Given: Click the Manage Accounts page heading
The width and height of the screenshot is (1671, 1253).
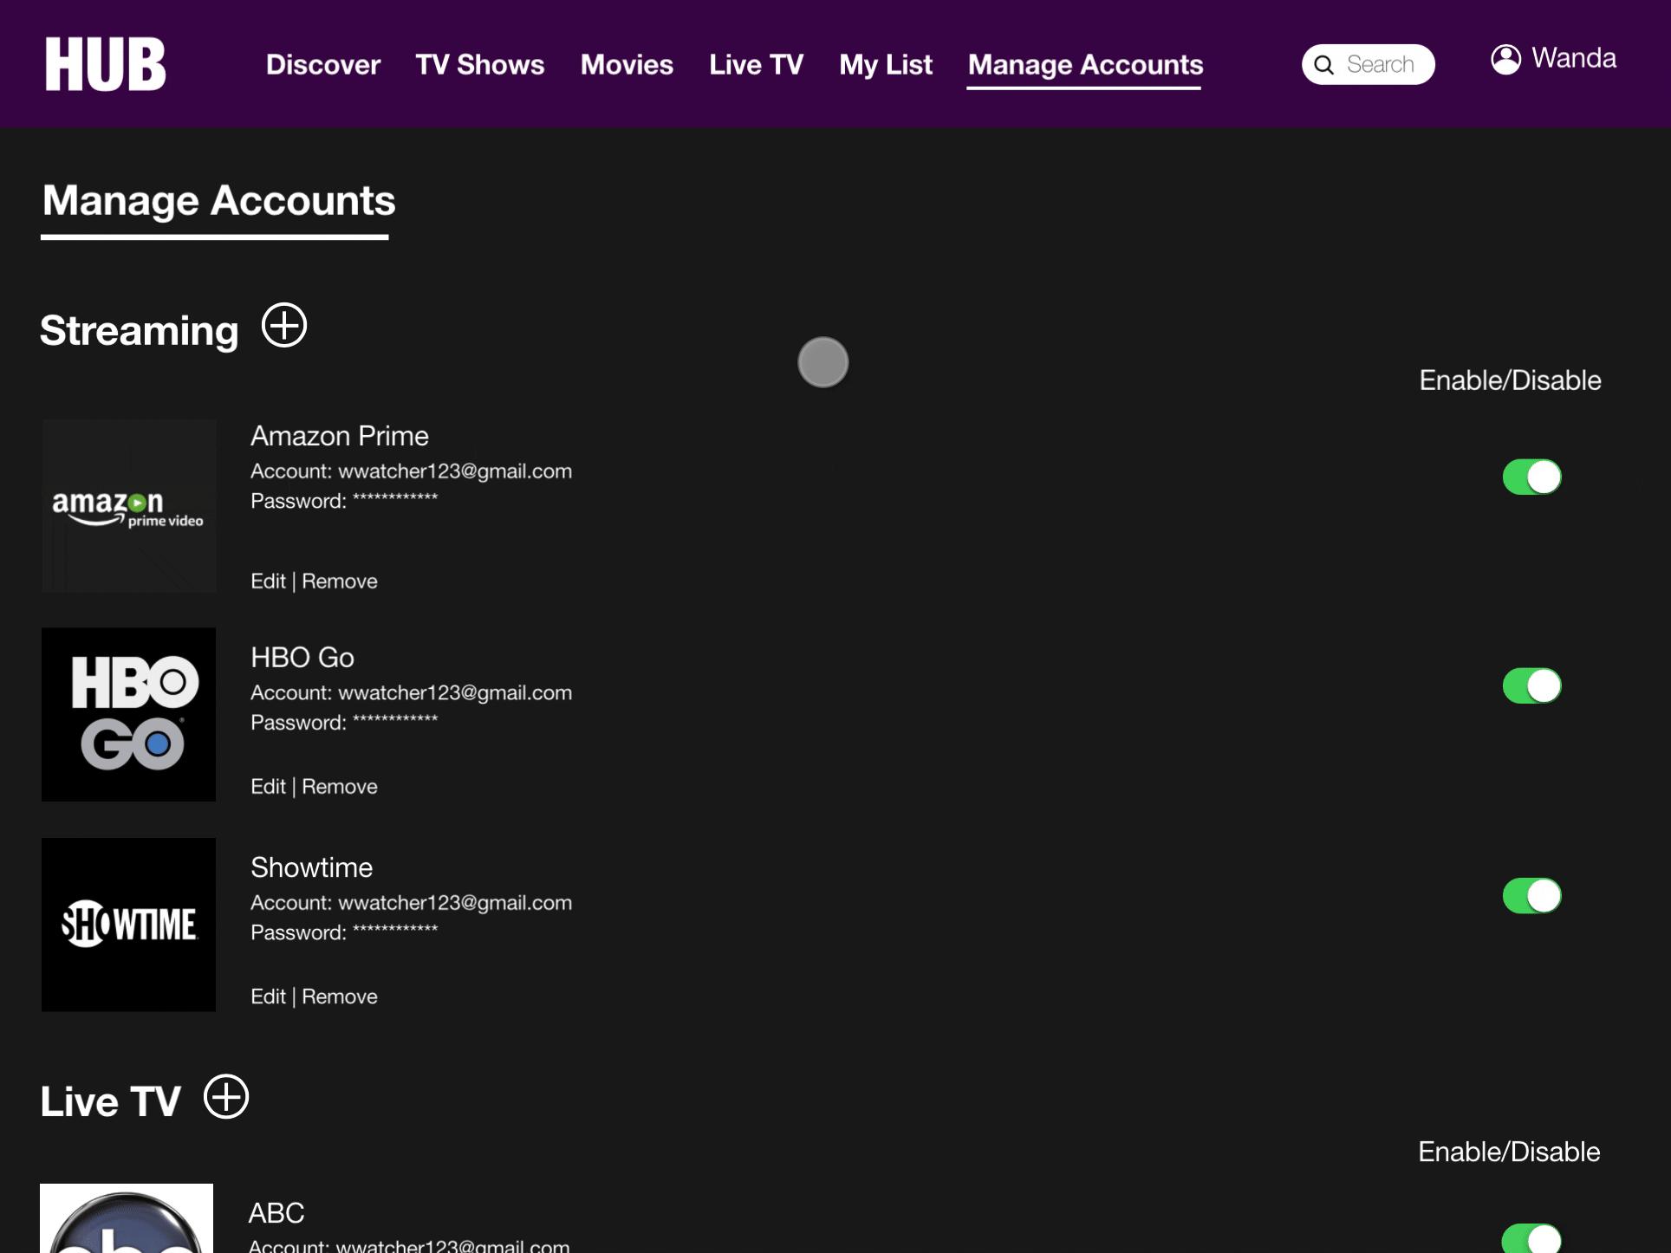Looking at the screenshot, I should (219, 201).
